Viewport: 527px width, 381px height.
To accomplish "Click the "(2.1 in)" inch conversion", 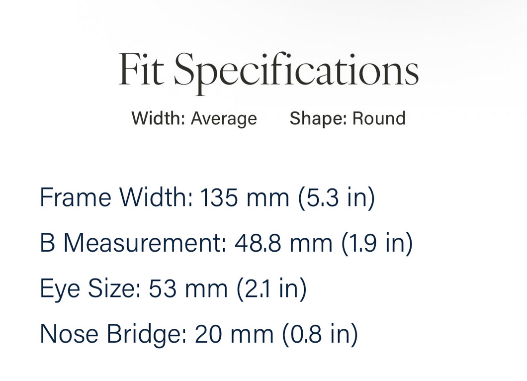I will [x=271, y=289].
